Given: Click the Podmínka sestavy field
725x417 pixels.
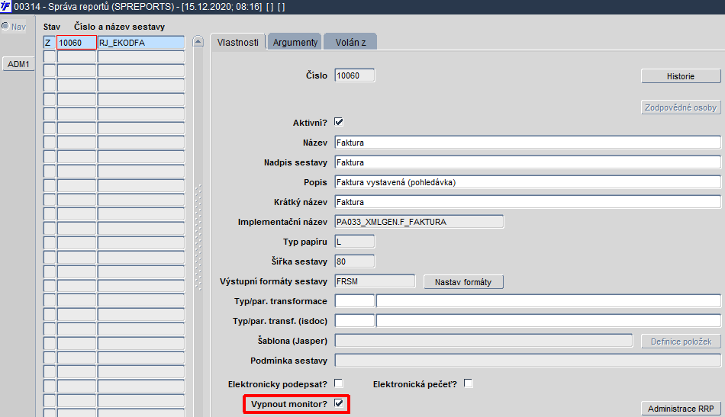Looking at the screenshot, I should tap(527, 361).
